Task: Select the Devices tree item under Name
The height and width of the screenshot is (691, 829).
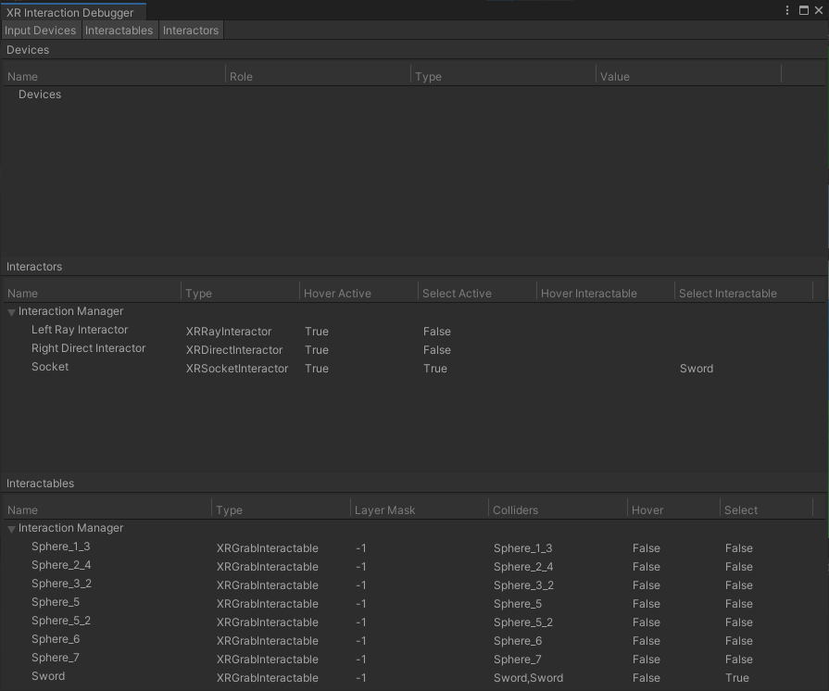Action: (40, 94)
